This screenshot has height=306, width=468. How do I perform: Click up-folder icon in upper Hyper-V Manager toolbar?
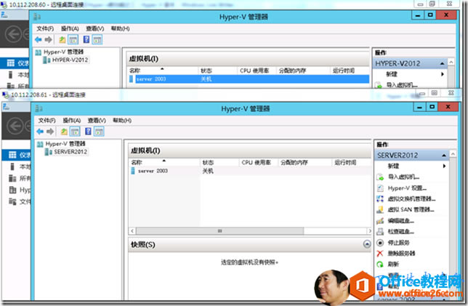[x=62, y=39]
